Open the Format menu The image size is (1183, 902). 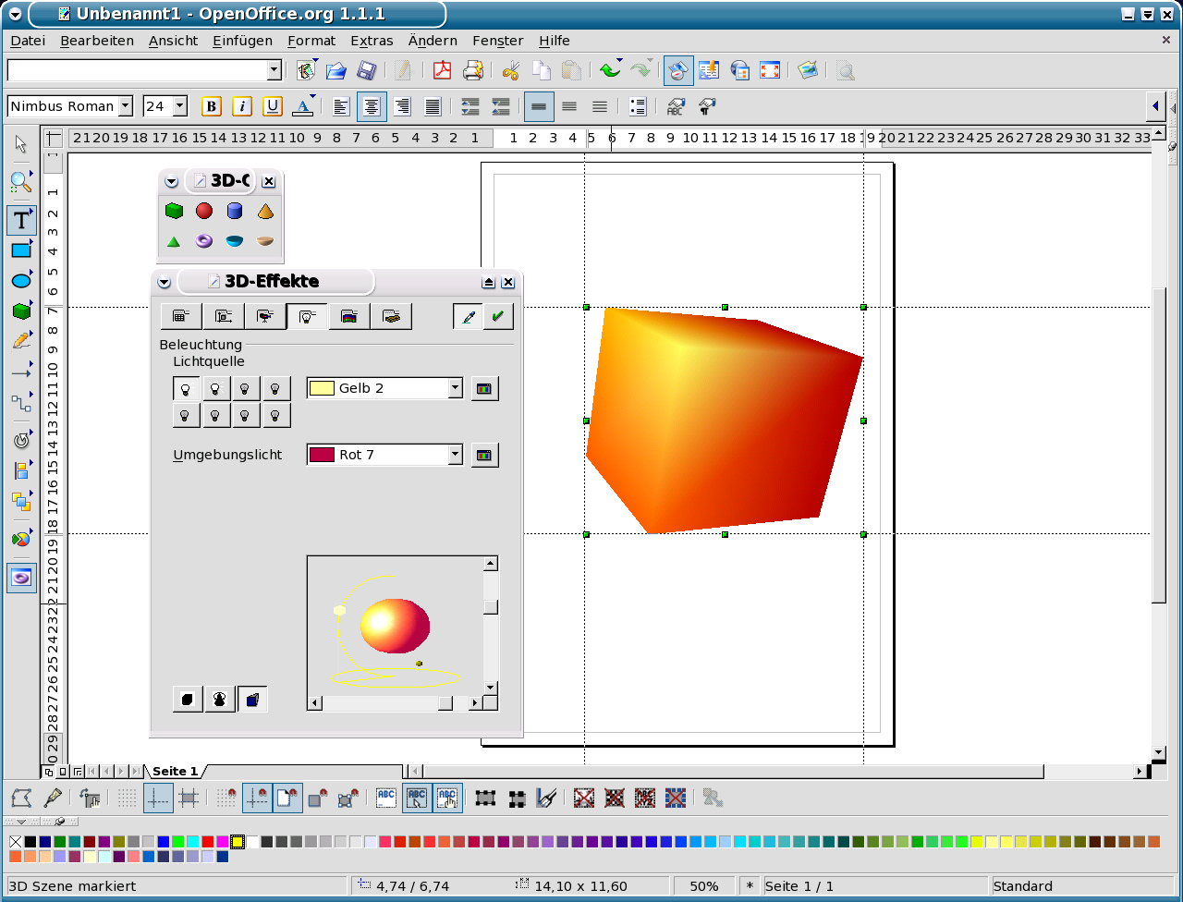click(311, 41)
